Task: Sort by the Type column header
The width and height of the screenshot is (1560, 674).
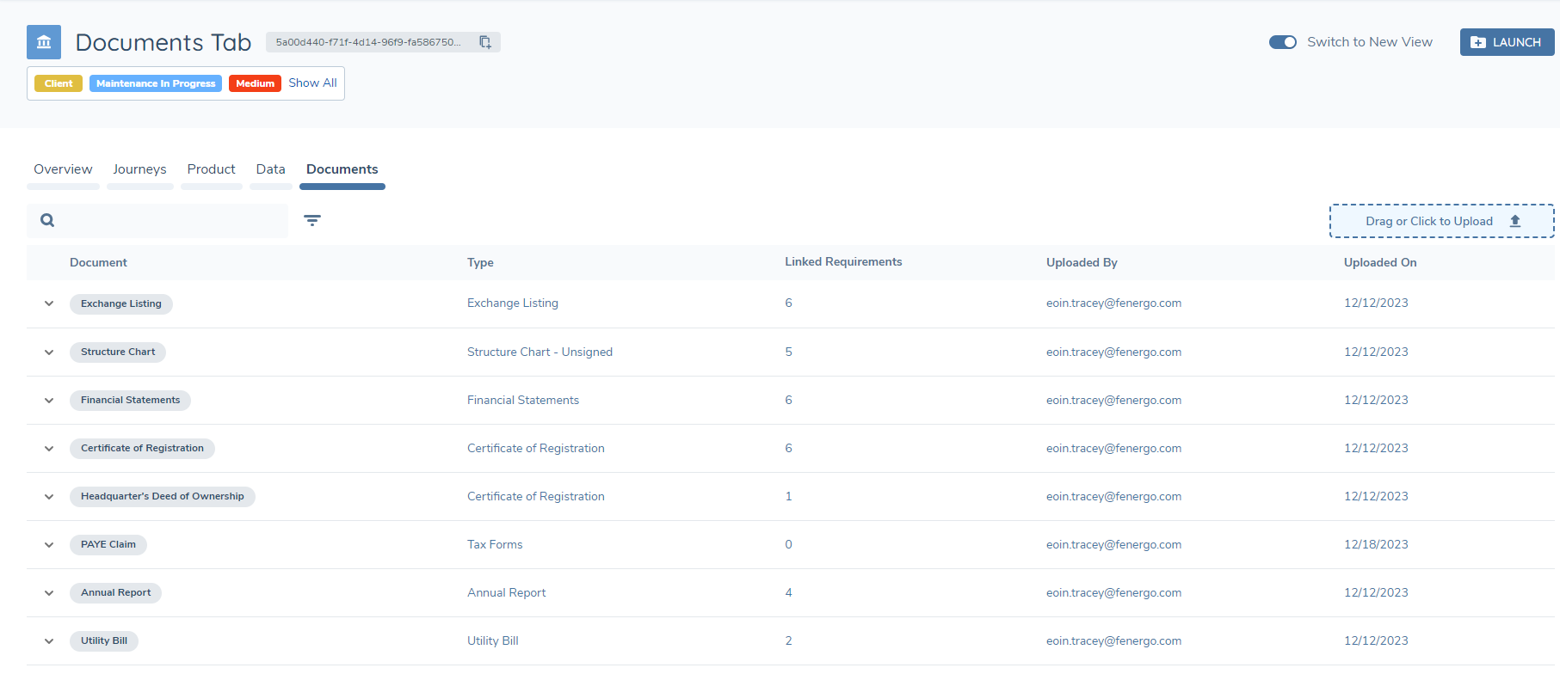Action: [480, 262]
